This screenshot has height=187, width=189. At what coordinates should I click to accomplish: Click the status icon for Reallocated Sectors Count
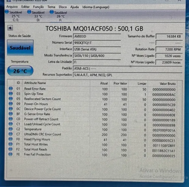click(11, 99)
